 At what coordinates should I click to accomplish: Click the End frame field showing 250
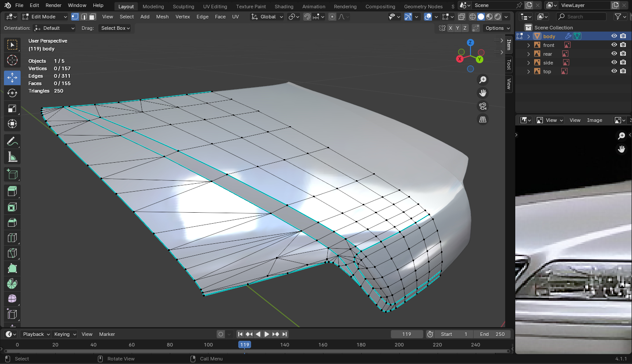(492, 334)
